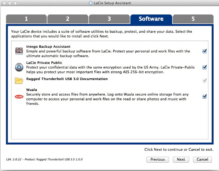This screenshot has width=219, height=171.
Task: Exit setup with the Cancel button
Action: [x=202, y=159]
